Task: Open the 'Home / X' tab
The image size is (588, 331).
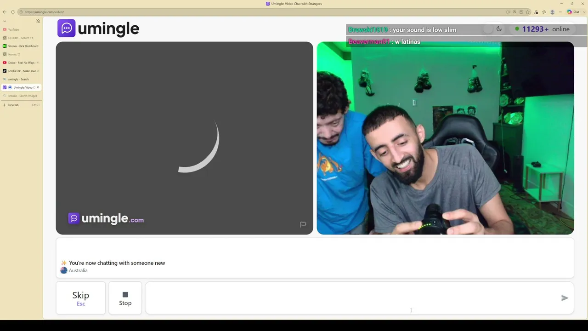Action: point(21,54)
